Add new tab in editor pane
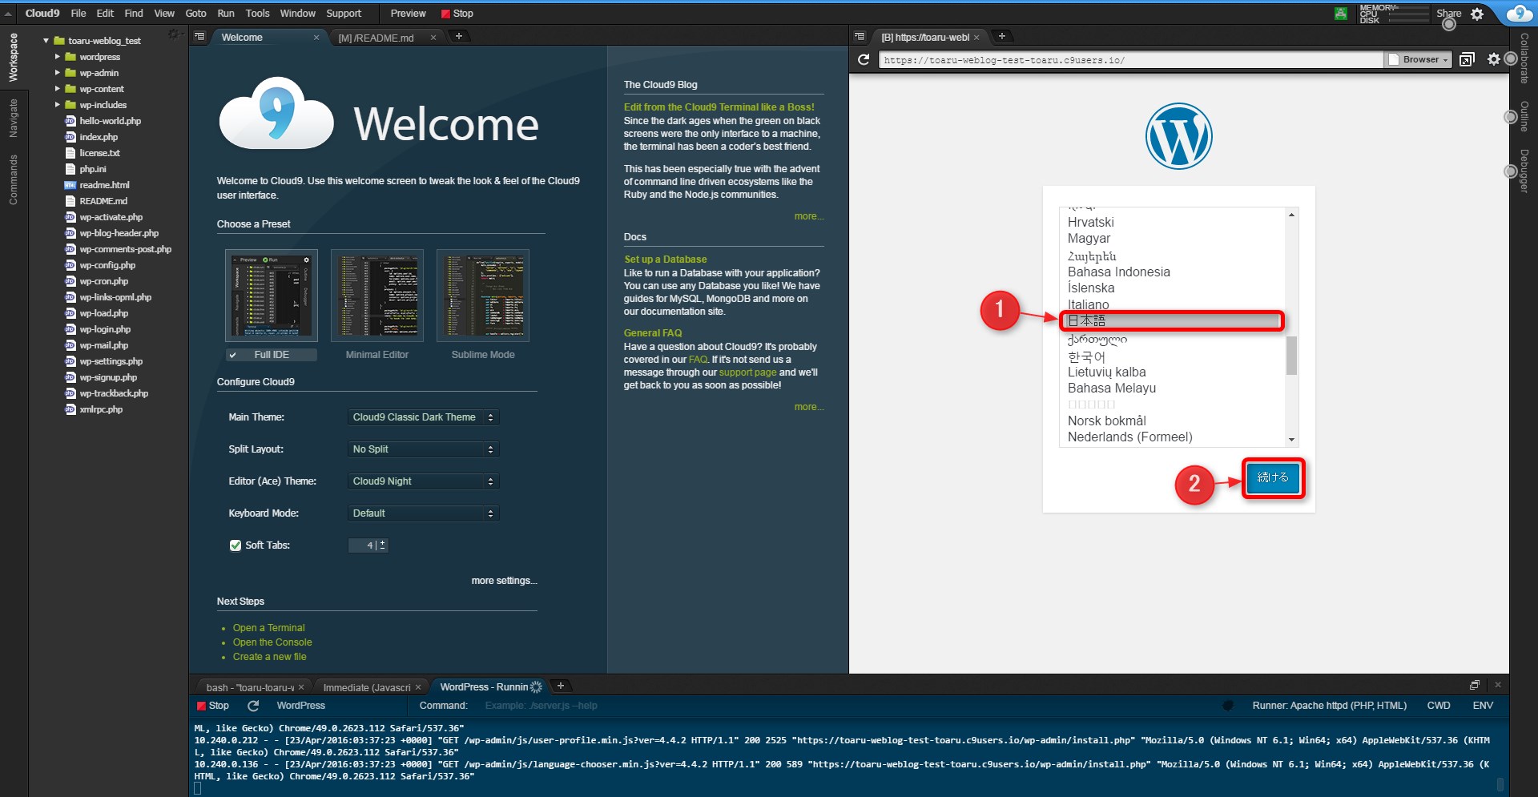 click(x=458, y=36)
